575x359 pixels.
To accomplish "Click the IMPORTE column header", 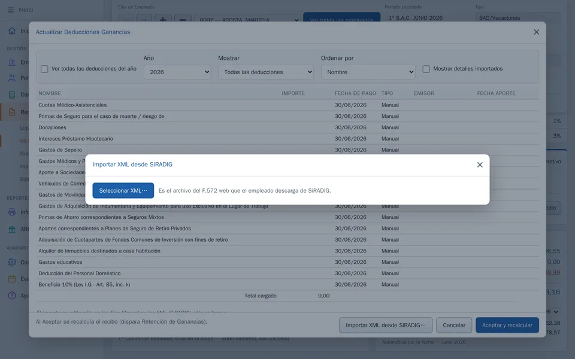I will (293, 93).
